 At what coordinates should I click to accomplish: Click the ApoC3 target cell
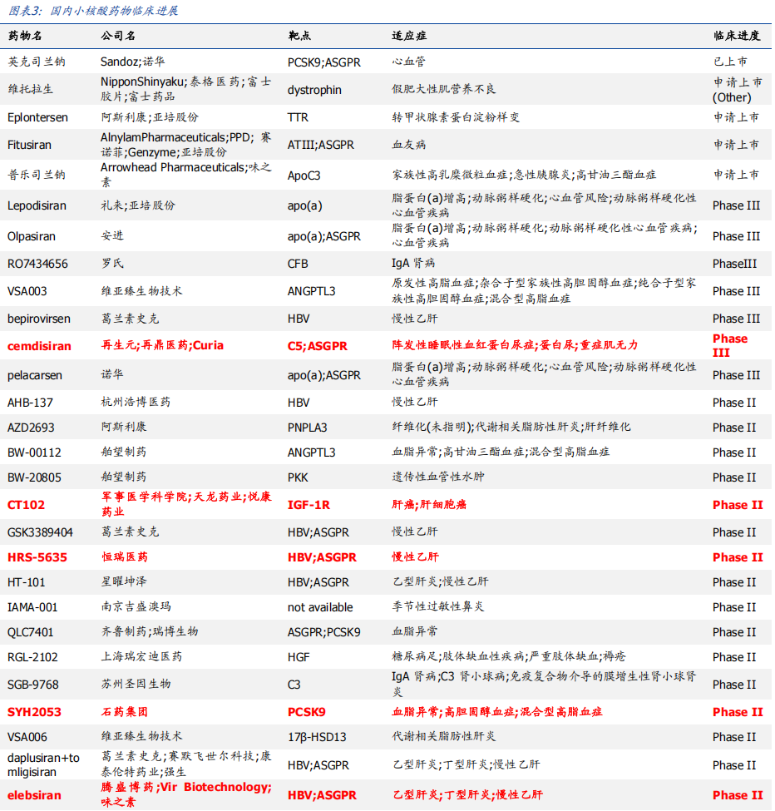tap(304, 176)
